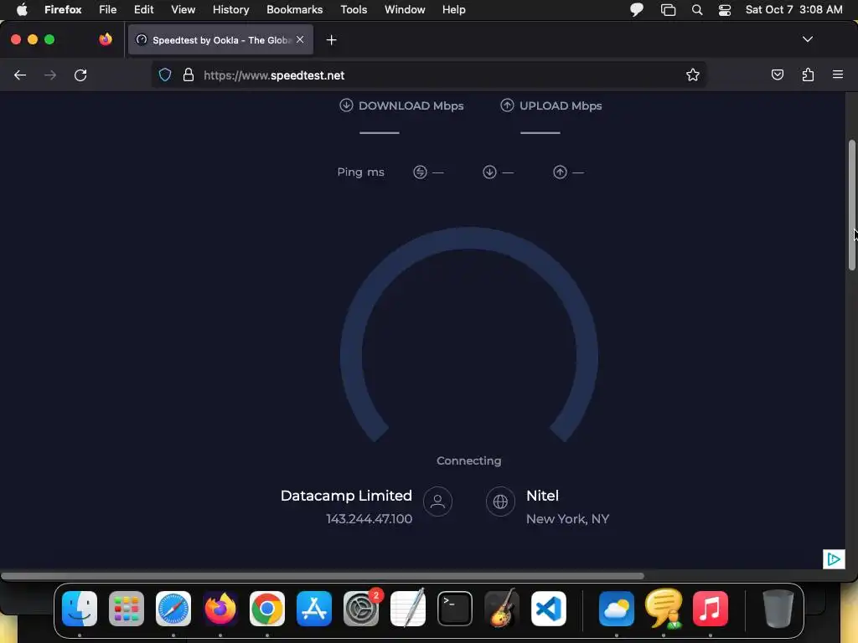Image resolution: width=858 pixels, height=643 pixels.
Task: Open the Edit menu
Action: pyautogui.click(x=143, y=9)
